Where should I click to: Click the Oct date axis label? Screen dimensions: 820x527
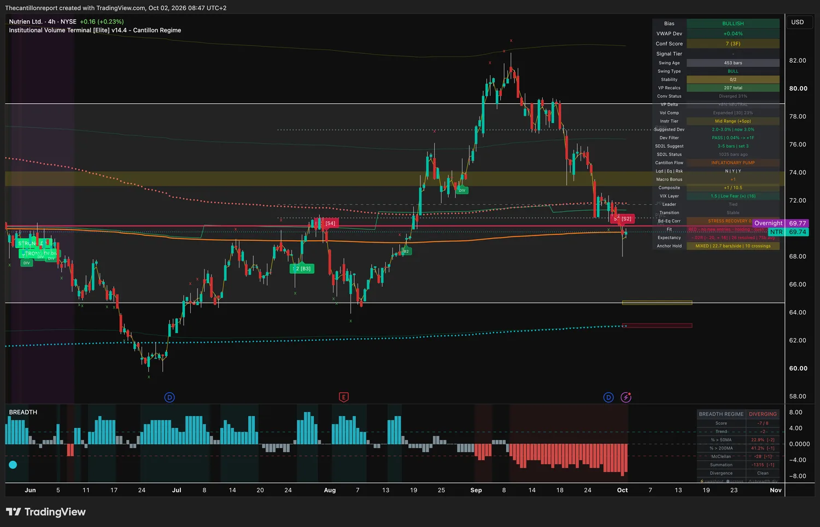(622, 490)
